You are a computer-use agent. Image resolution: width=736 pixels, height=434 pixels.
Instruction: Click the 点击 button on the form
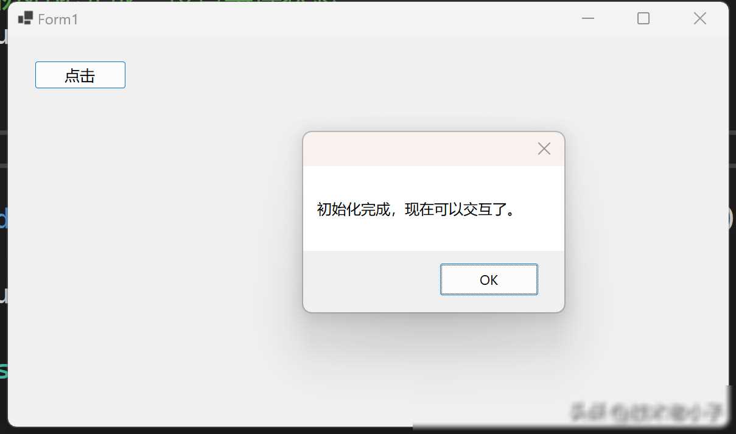[80, 75]
